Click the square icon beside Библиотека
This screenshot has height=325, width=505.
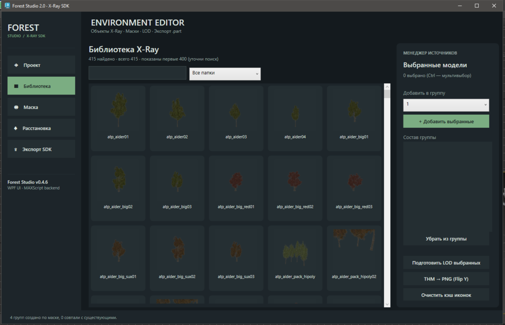(16, 86)
